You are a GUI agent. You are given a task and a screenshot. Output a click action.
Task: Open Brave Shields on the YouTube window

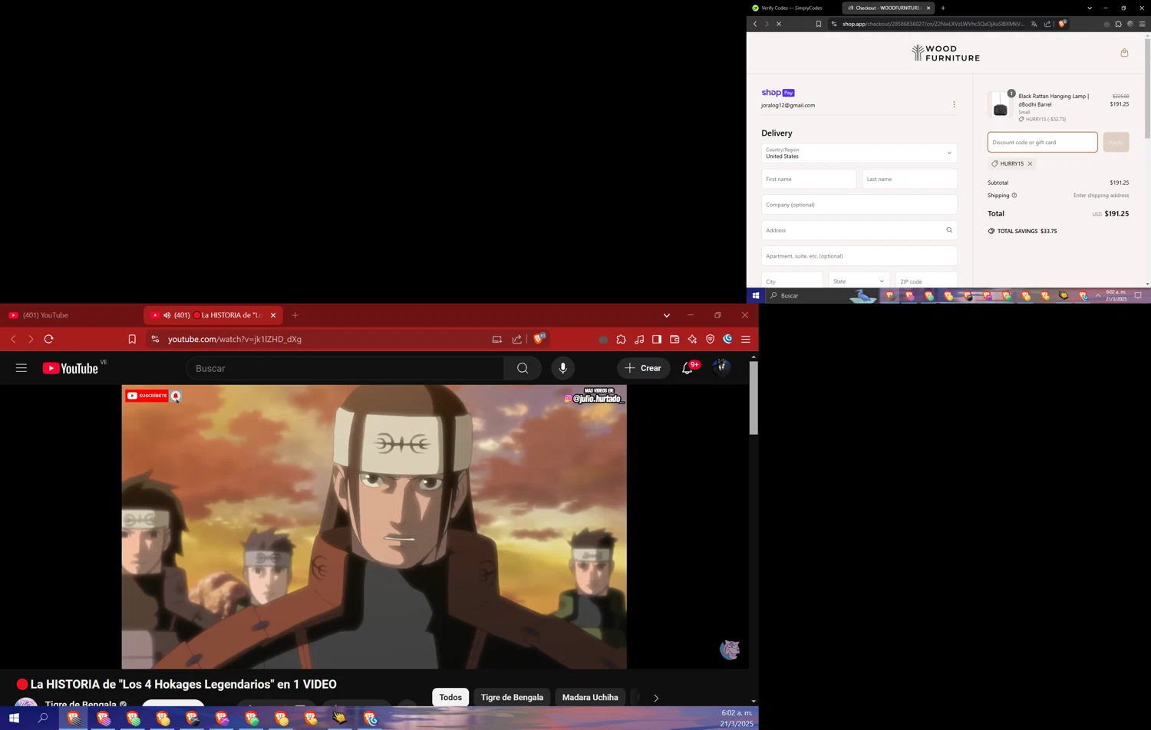(539, 338)
